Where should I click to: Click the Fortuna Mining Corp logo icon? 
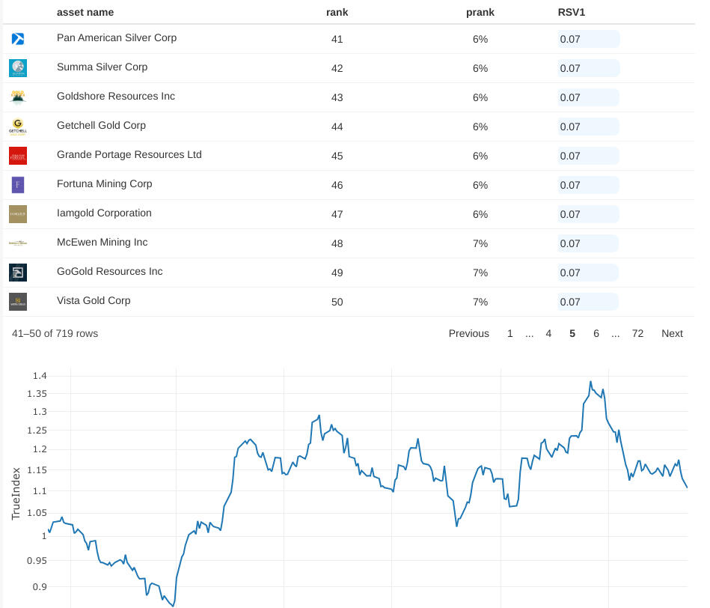[18, 185]
